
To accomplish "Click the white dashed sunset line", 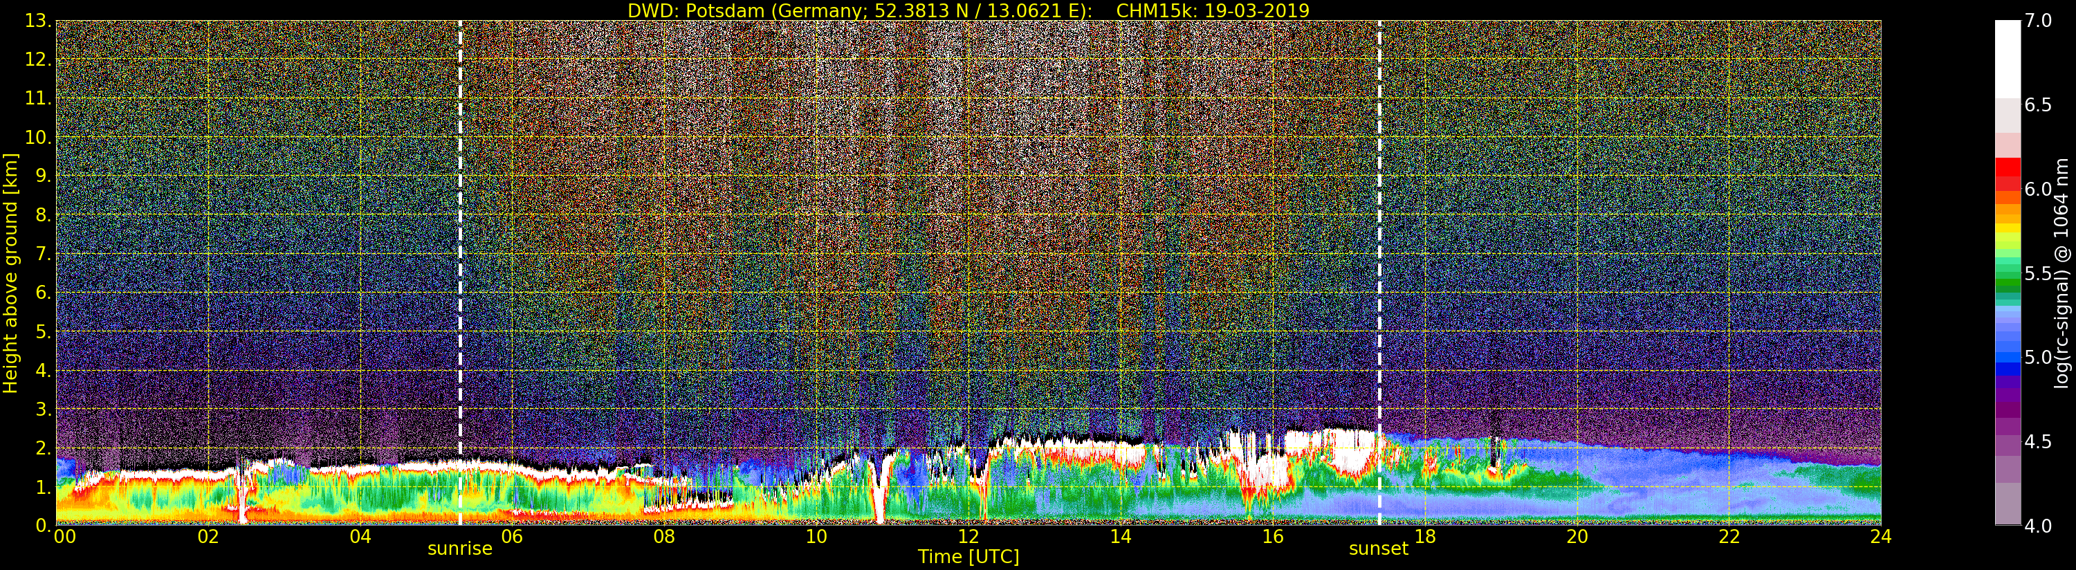I will click(1379, 273).
